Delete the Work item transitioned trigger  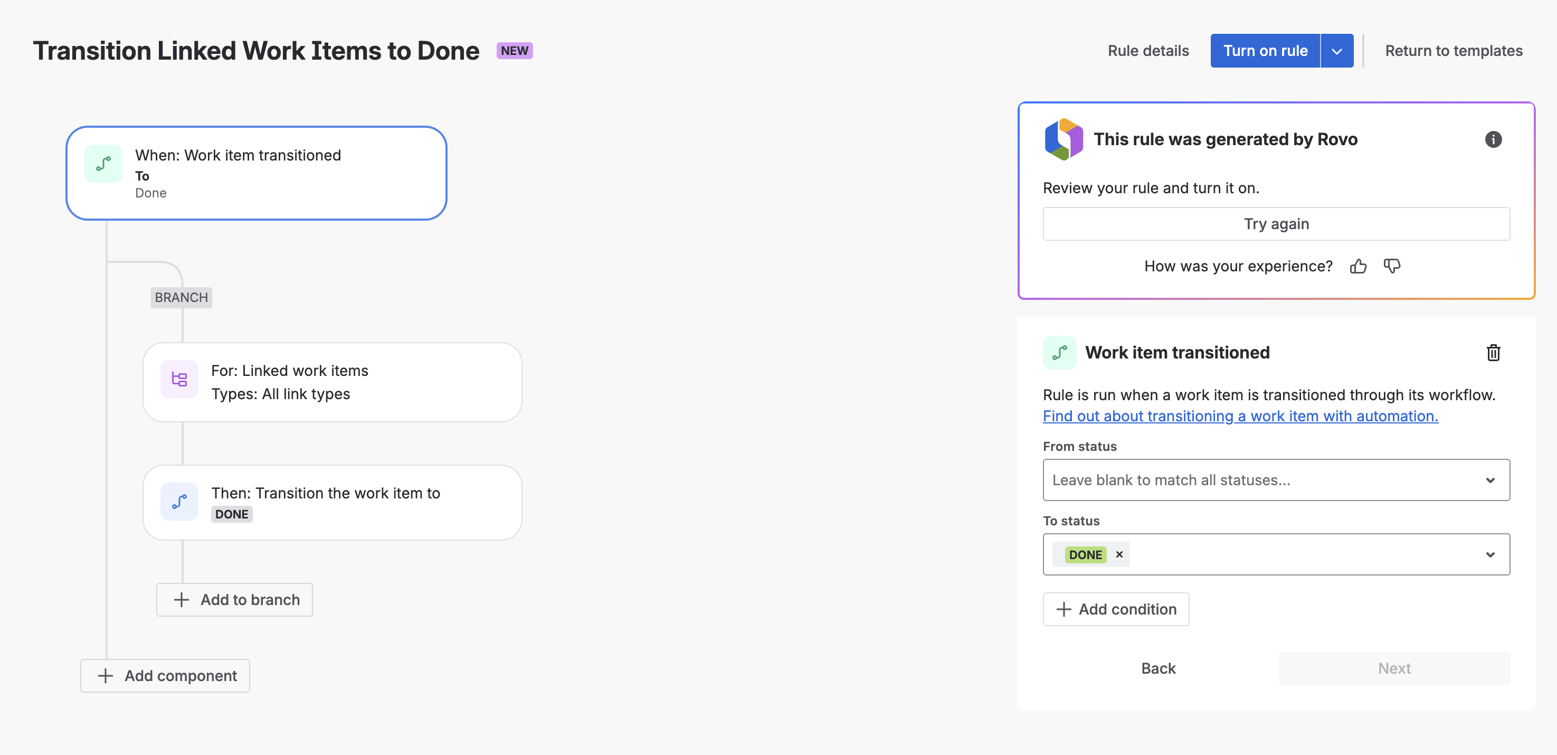pos(1494,352)
